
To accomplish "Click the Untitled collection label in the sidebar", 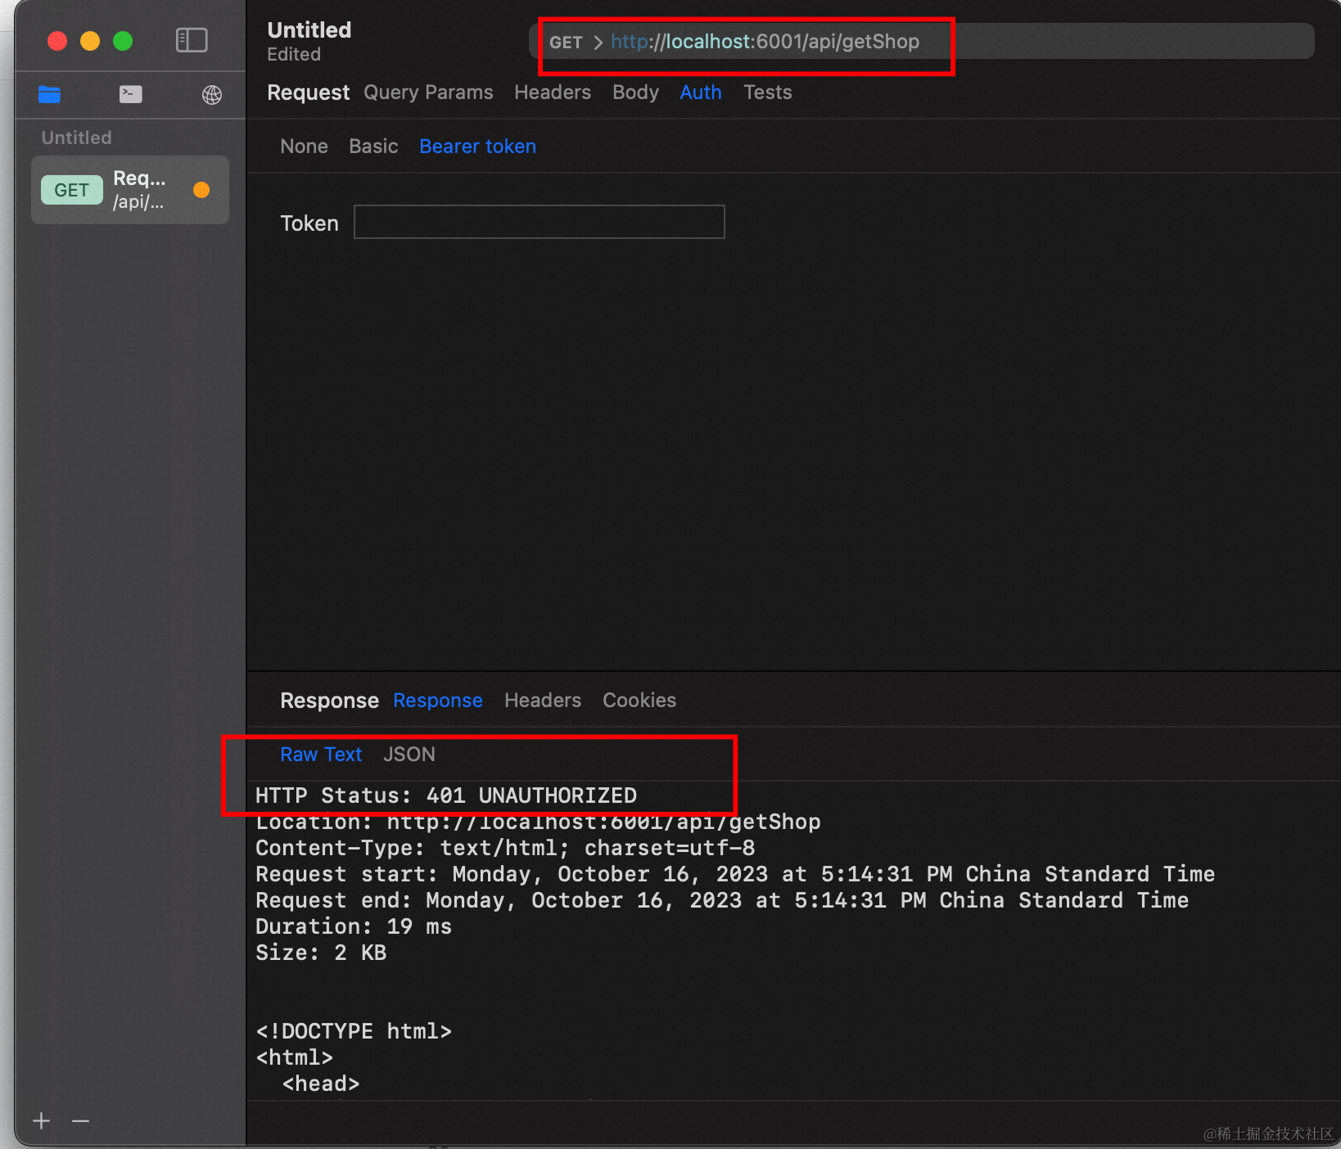I will pos(77,137).
